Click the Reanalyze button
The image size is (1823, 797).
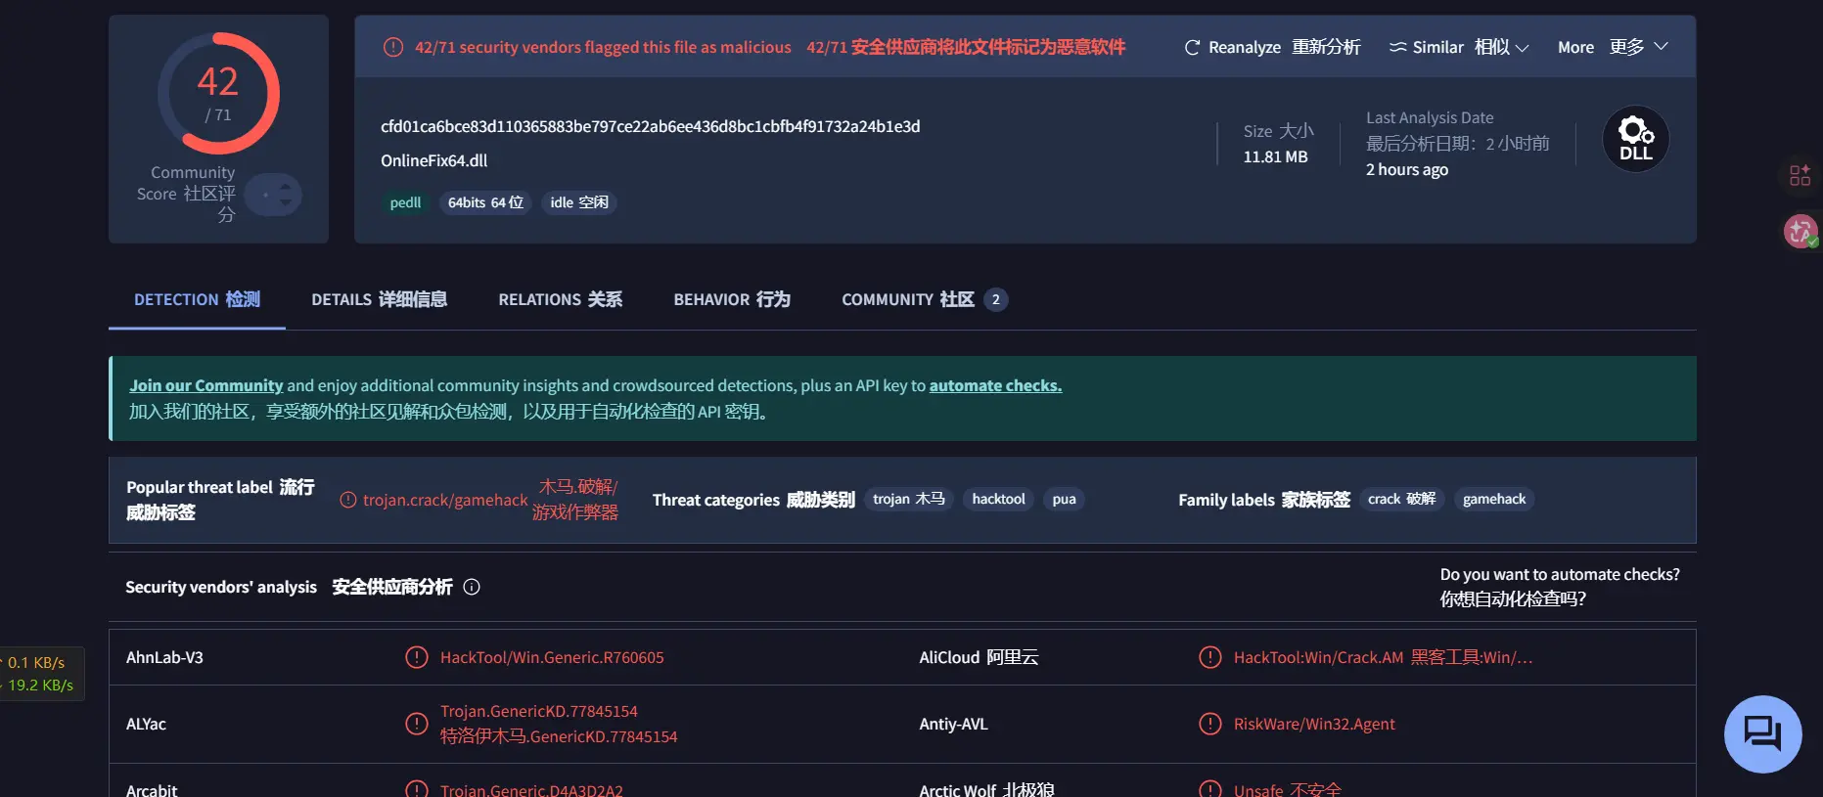pos(1272,47)
